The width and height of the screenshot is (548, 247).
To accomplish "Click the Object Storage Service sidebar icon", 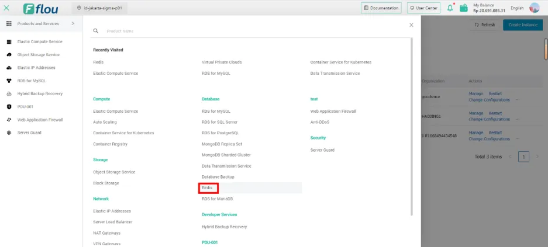I will click(x=9, y=55).
